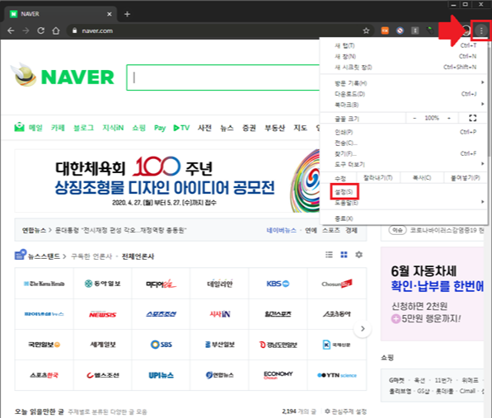Viewport: 492px width, 418px height.
Task: Click the three-dot Chrome menu button
Action: click(481, 31)
